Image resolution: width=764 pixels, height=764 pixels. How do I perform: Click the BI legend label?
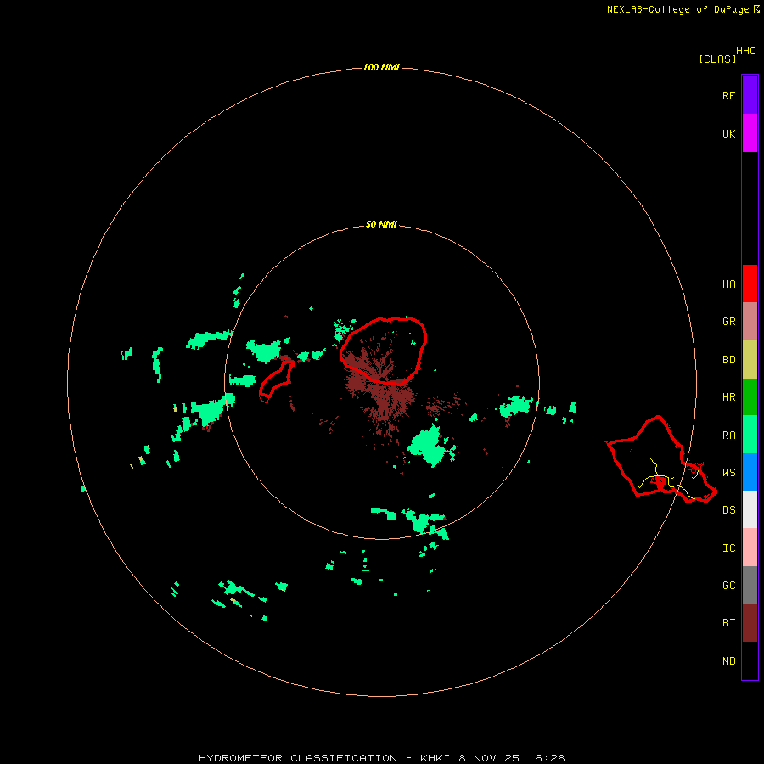(x=728, y=623)
